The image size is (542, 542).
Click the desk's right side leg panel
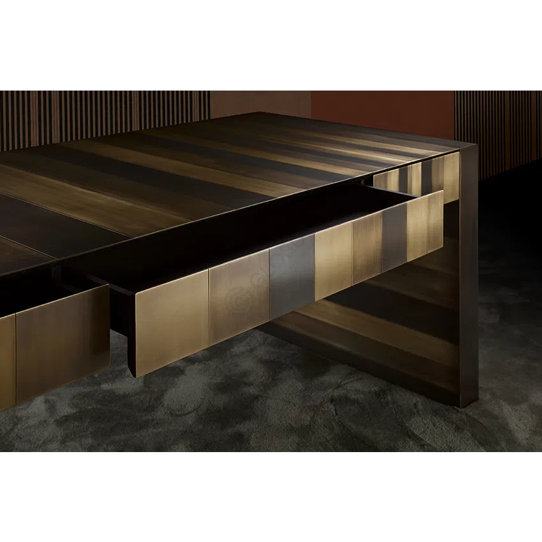tap(467, 274)
